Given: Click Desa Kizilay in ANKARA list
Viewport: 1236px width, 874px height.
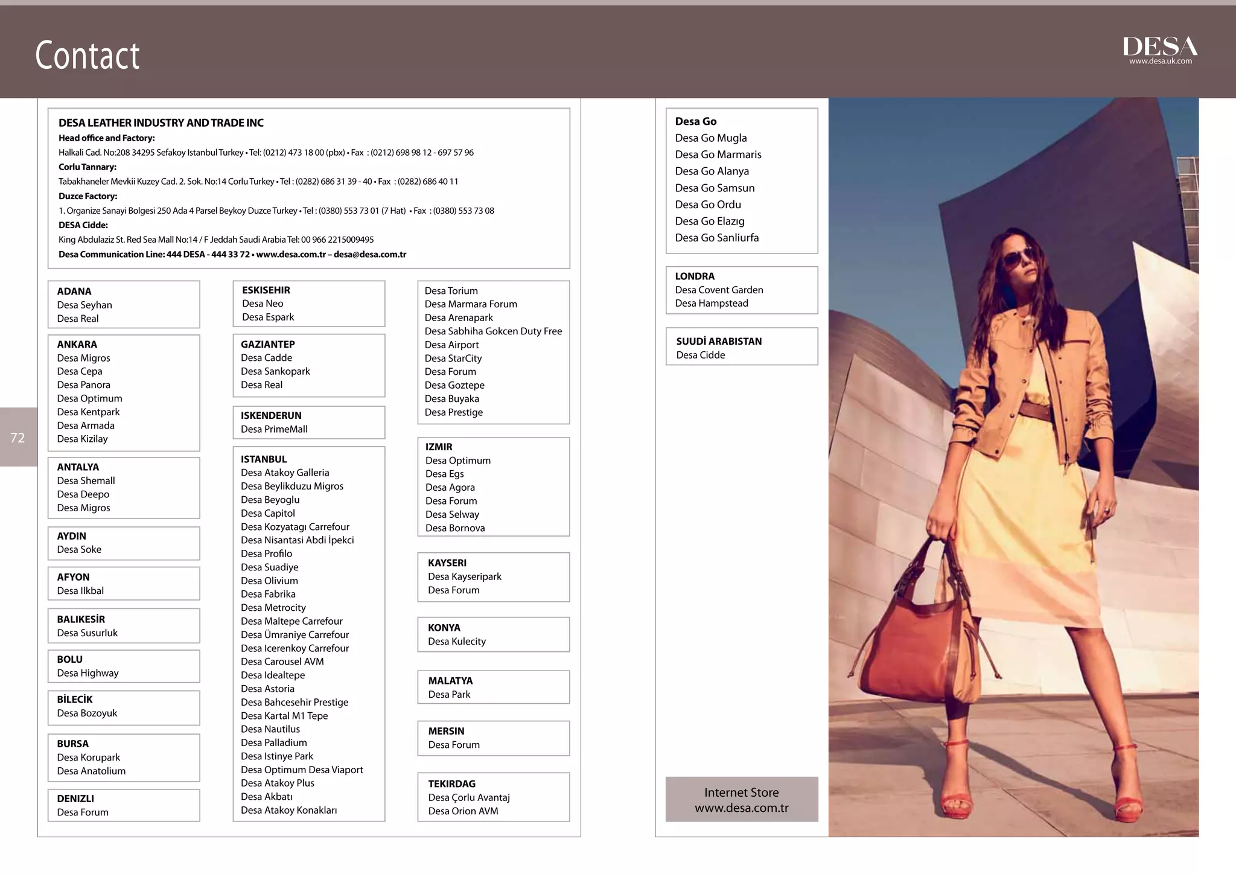Looking at the screenshot, I should pyautogui.click(x=83, y=439).
